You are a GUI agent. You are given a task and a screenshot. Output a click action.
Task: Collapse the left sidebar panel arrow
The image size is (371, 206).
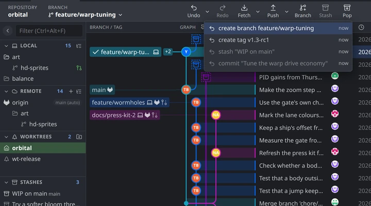[8, 31]
